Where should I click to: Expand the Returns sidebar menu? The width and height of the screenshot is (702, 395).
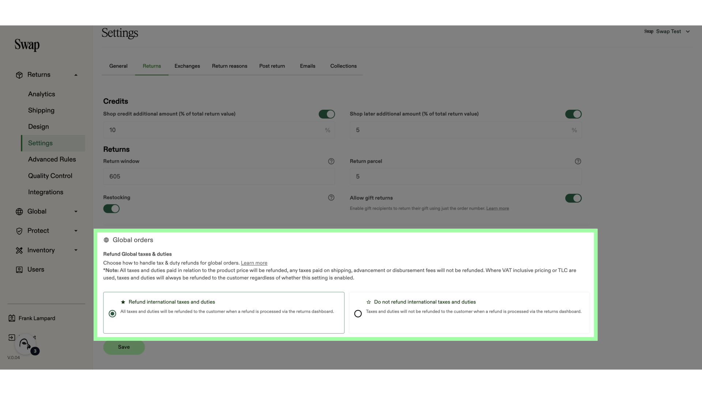tap(76, 74)
